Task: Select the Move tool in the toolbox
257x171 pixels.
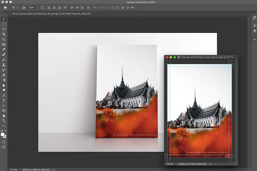Action: tap(4, 19)
